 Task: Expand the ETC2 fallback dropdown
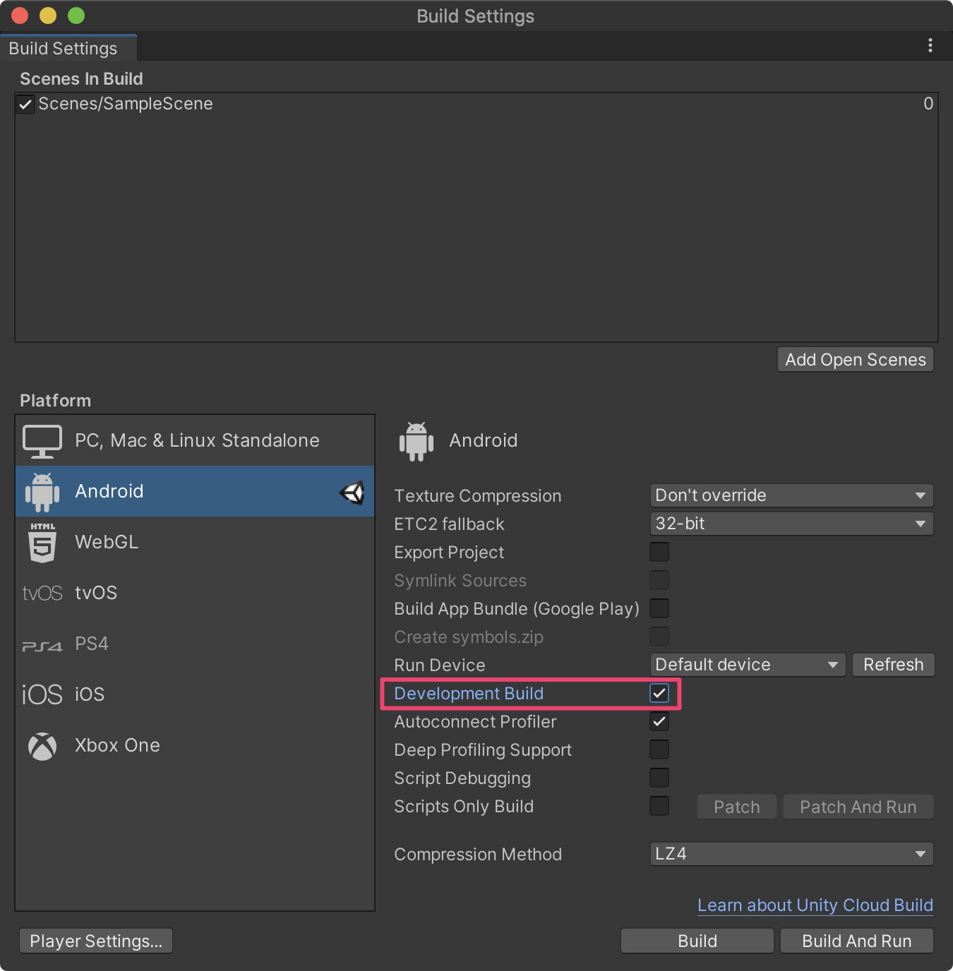791,524
